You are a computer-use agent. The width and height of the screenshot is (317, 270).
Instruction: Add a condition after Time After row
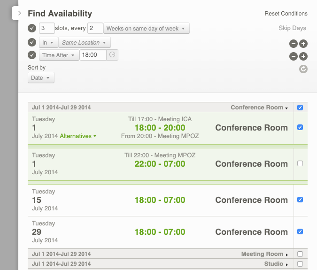(303, 56)
